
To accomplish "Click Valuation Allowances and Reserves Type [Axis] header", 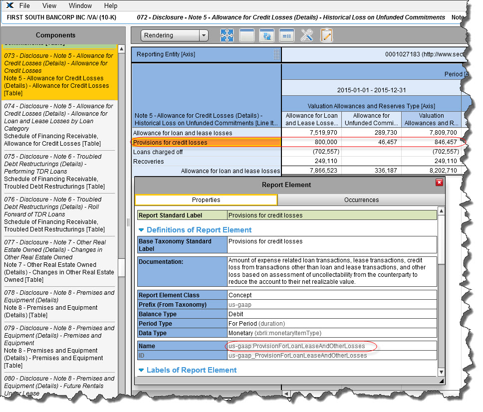I will click(371, 106).
